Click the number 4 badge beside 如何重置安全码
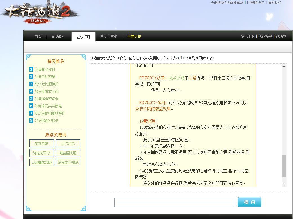 (31, 91)
